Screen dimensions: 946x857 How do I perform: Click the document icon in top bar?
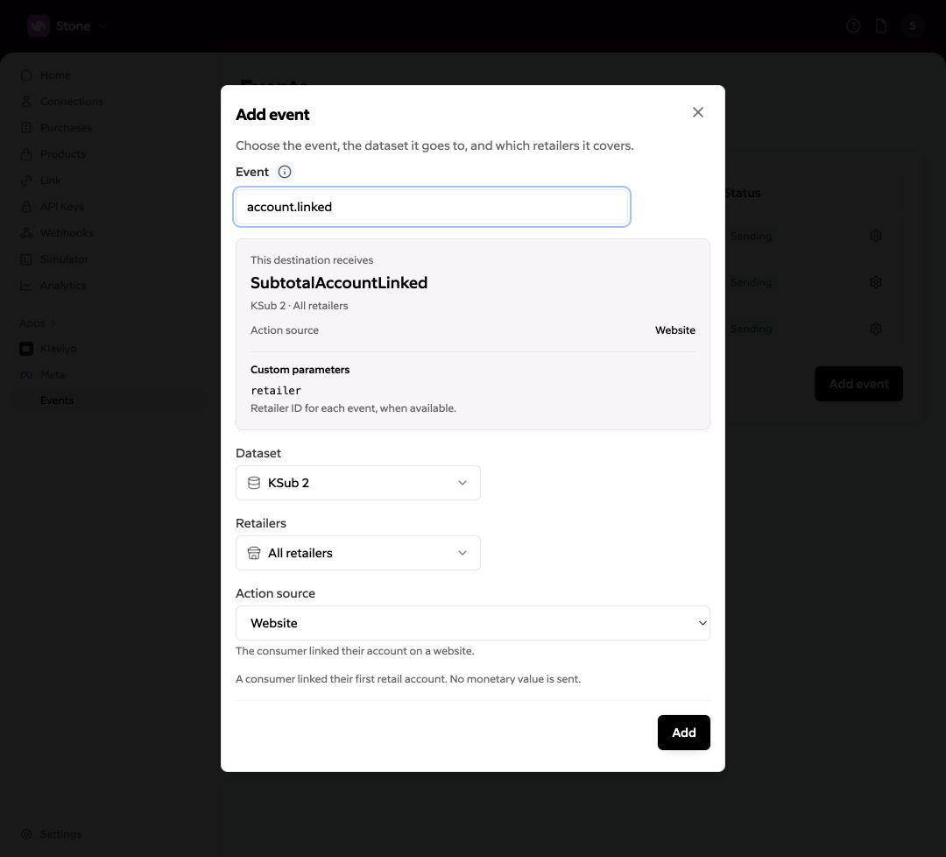881,26
